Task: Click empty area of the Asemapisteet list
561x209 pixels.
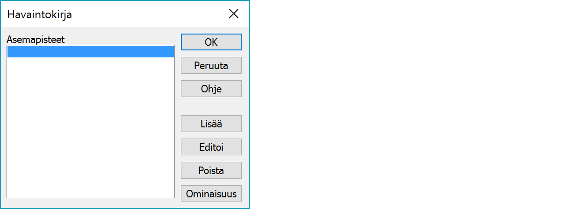Action: pyautogui.click(x=90, y=131)
